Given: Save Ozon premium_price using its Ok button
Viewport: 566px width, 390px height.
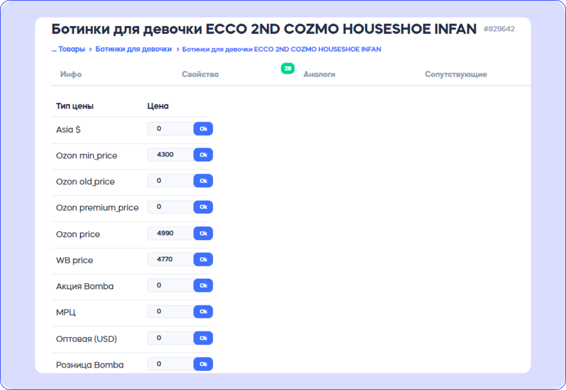Looking at the screenshot, I should coord(203,207).
